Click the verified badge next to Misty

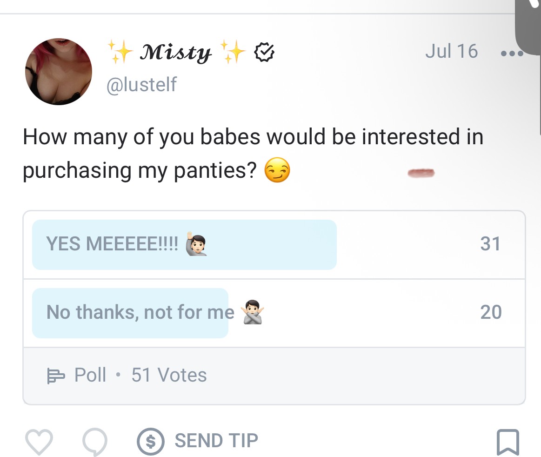264,52
